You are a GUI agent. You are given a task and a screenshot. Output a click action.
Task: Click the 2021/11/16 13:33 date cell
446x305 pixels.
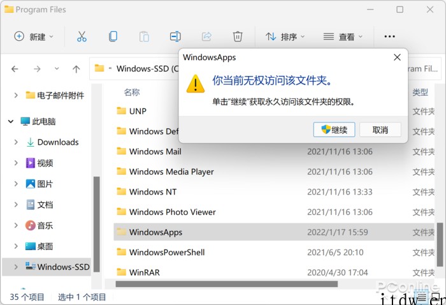340,192
